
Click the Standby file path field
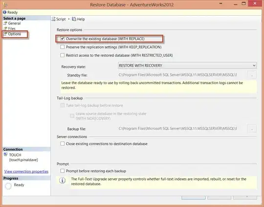178,75
